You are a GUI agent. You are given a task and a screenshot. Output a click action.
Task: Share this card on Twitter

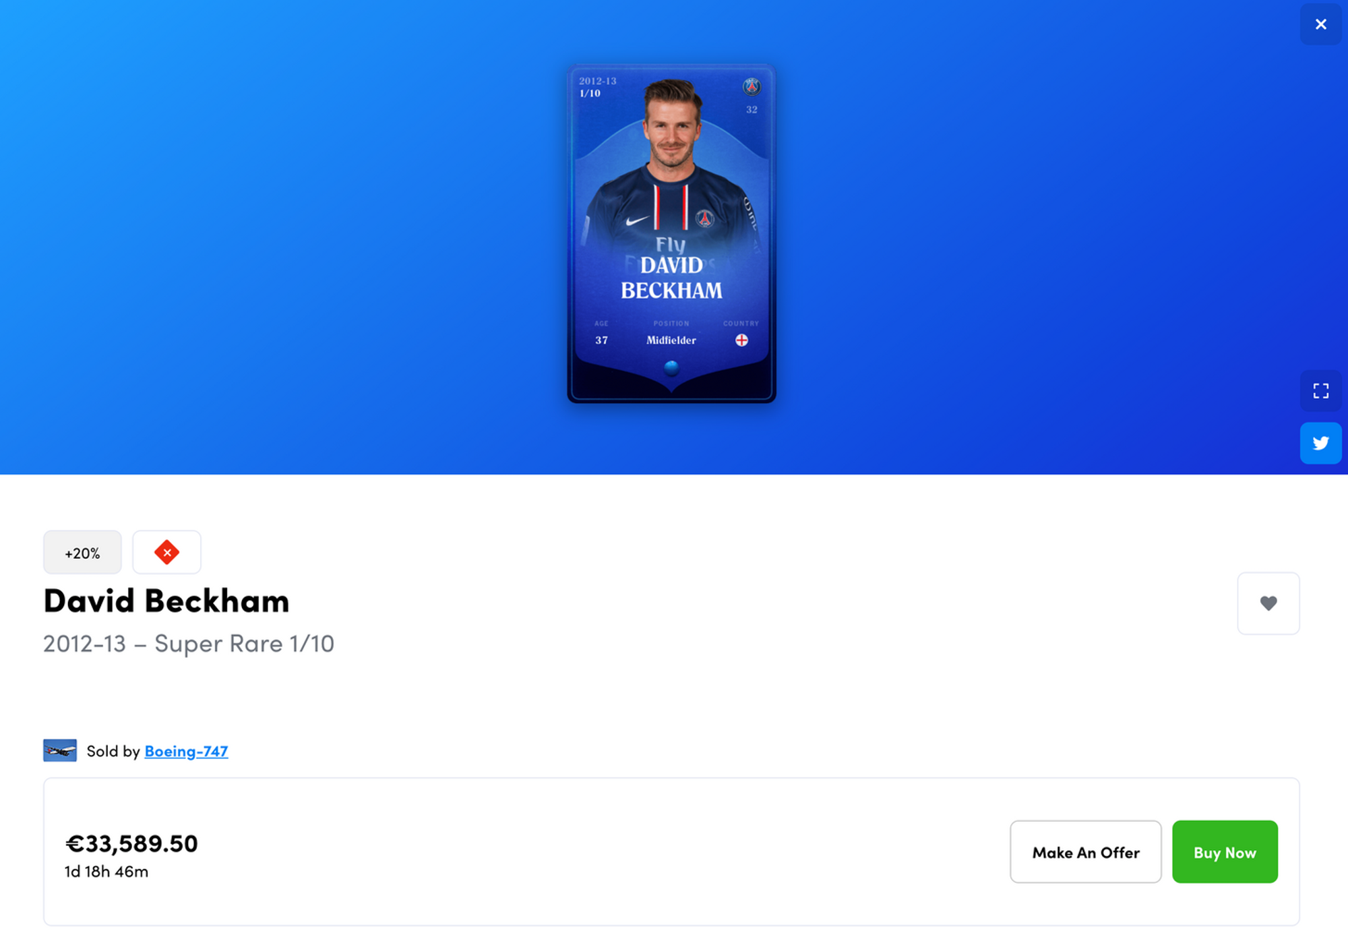click(x=1320, y=443)
